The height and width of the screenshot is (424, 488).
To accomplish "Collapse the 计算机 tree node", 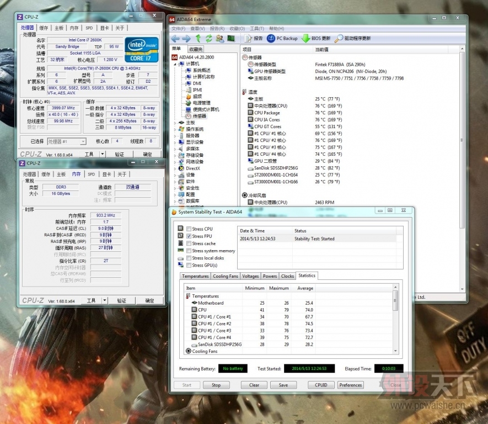I will point(175,64).
